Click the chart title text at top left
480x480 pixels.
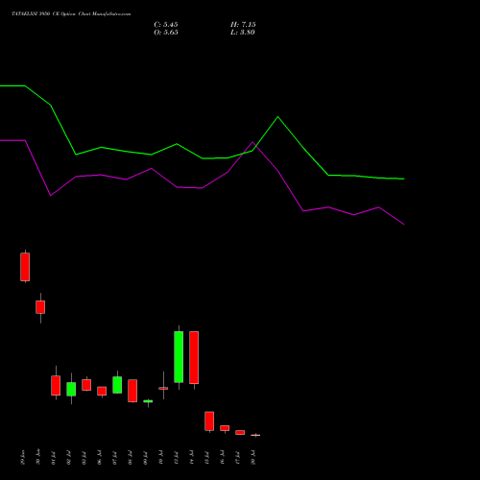pos(71,14)
